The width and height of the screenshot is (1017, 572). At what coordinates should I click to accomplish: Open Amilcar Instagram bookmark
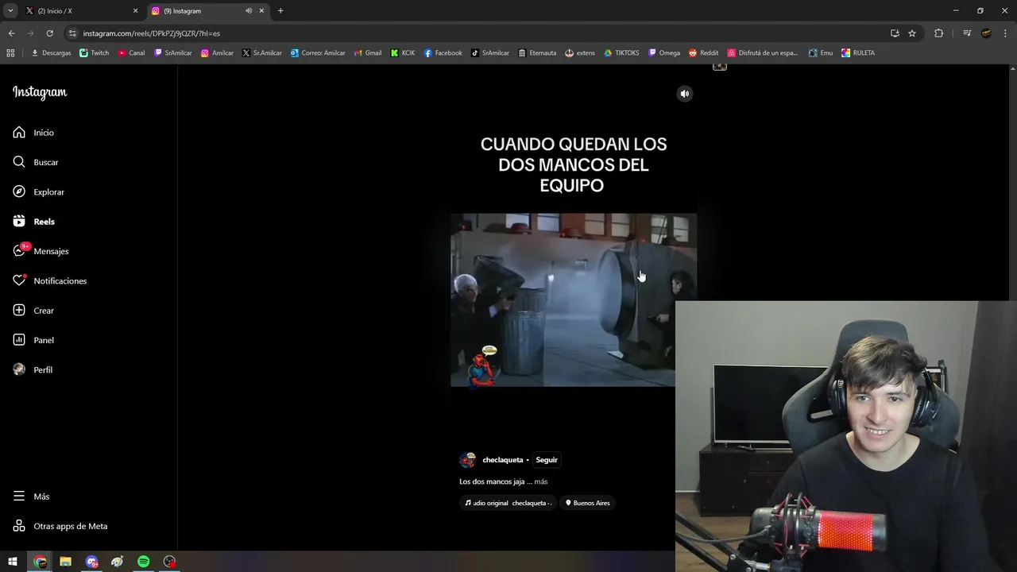(217, 53)
